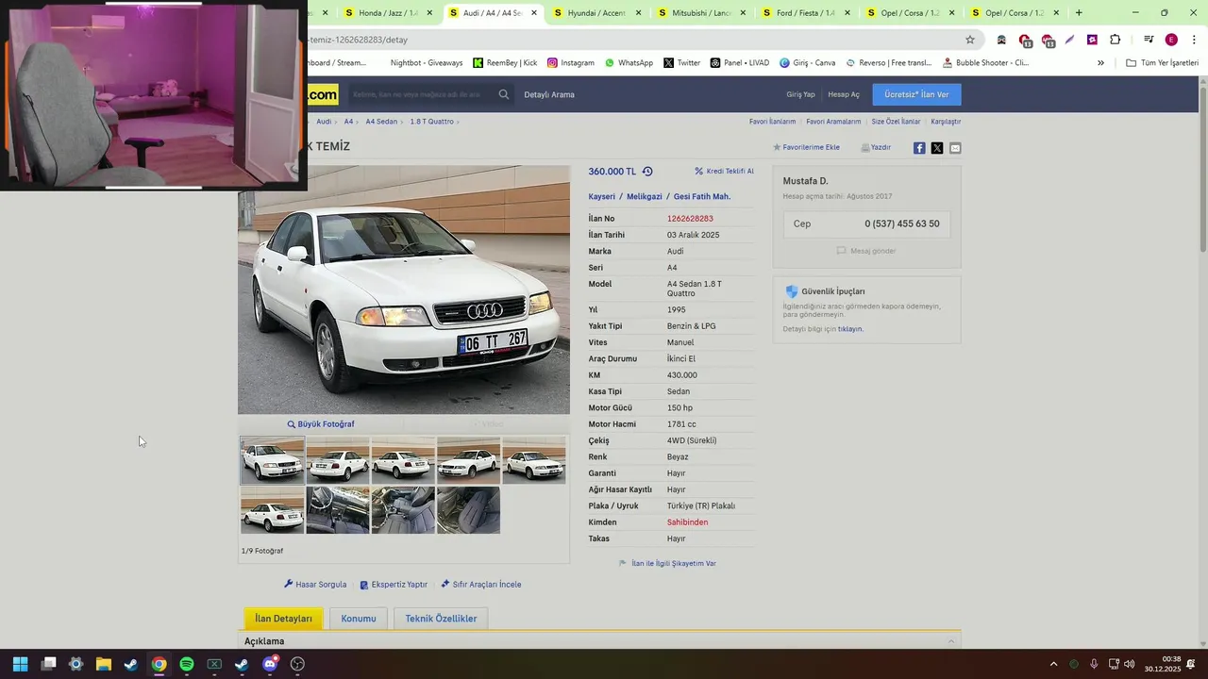Share listing by email envelope icon

(x=955, y=148)
